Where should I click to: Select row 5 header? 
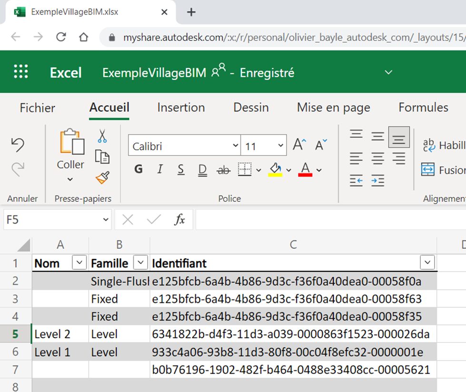(x=15, y=334)
